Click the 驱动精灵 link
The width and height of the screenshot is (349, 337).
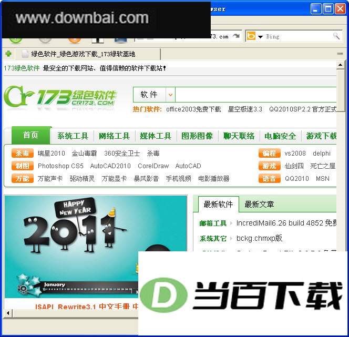(x=82, y=179)
